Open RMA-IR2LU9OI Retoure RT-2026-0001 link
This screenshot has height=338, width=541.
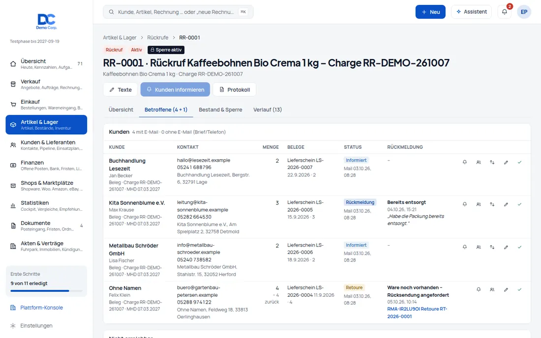[x=417, y=312]
